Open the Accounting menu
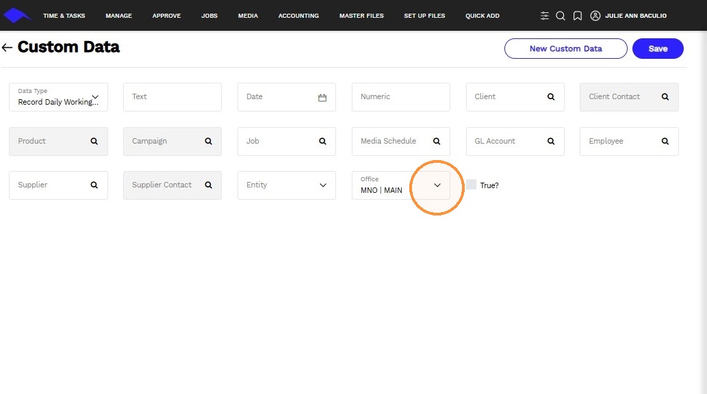Viewport: 707px width, 394px height. coord(298,16)
